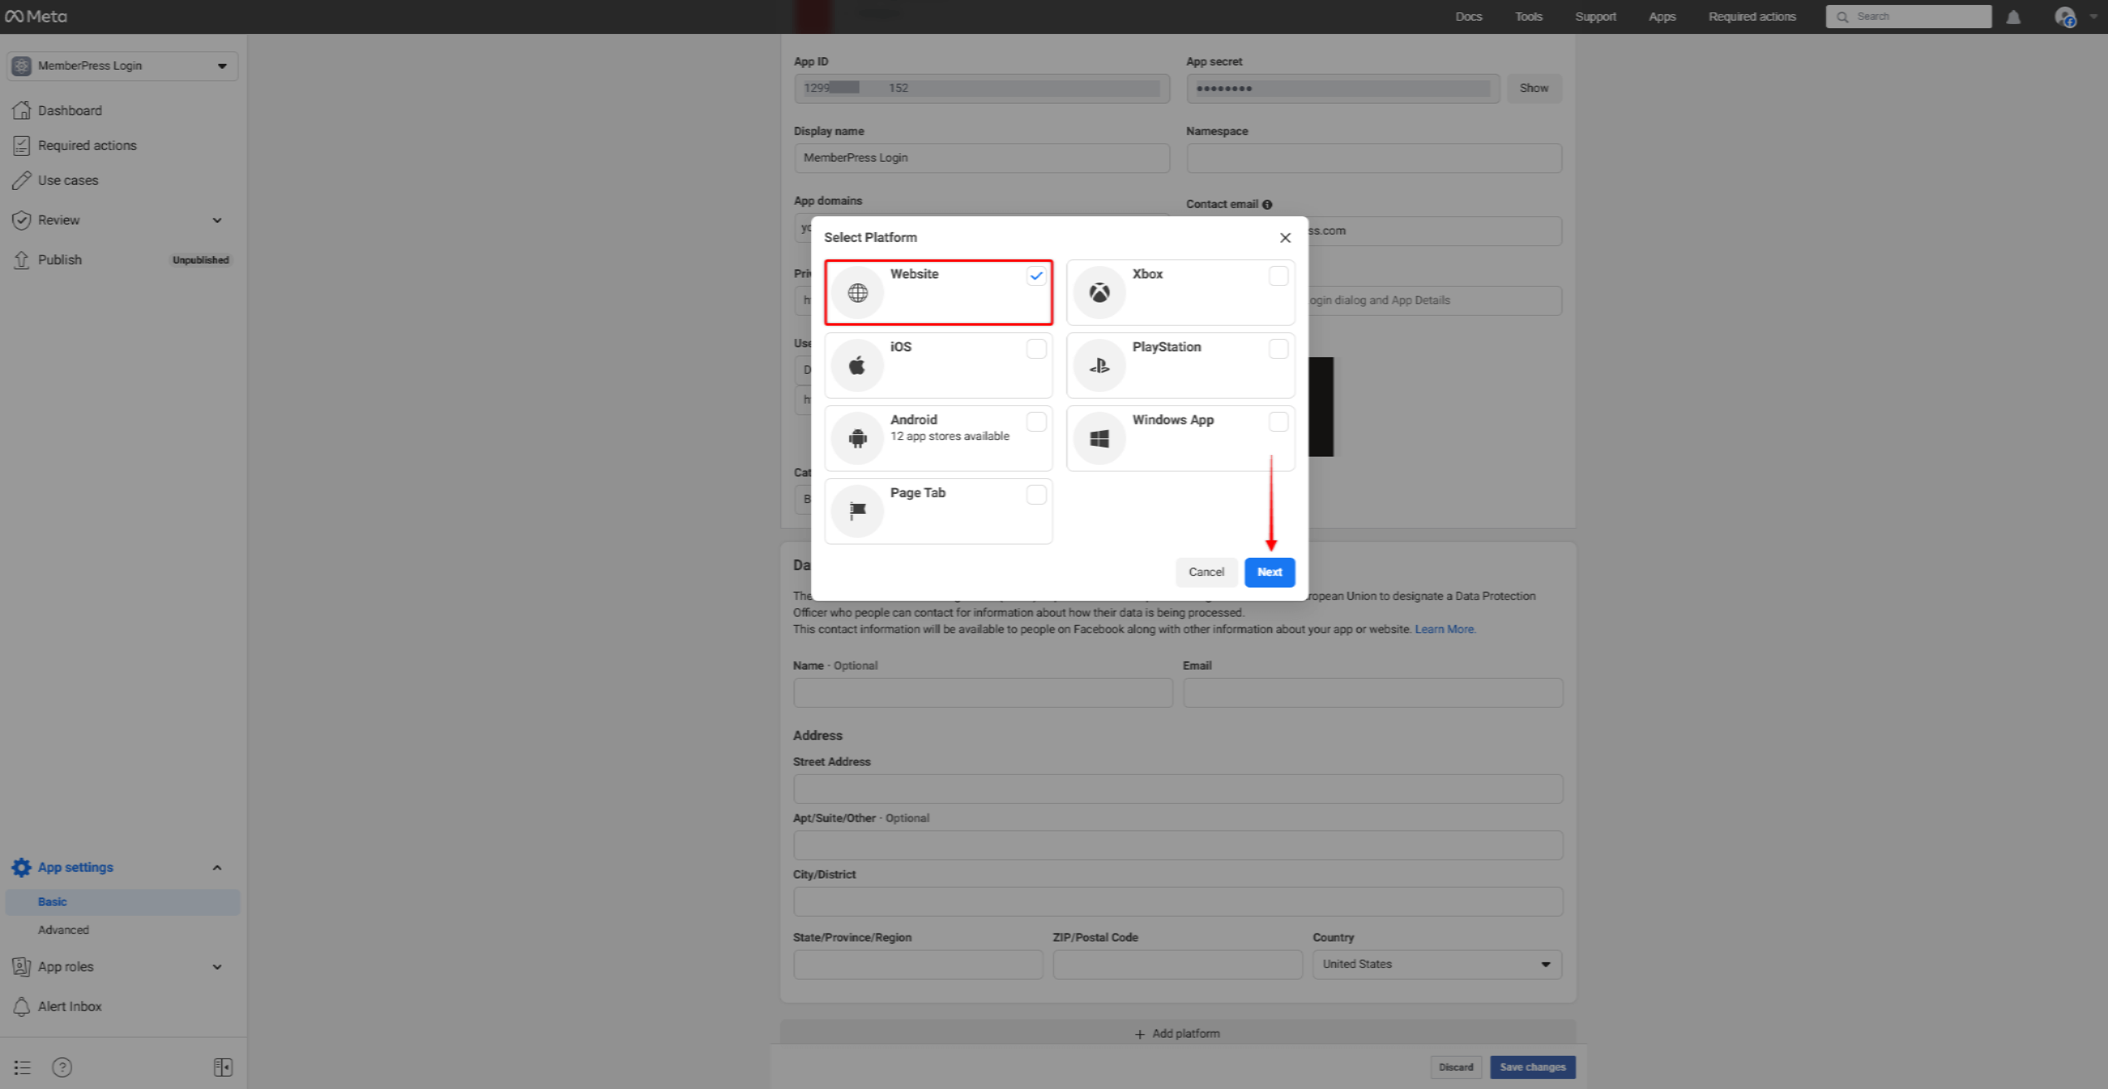Select the Windows App icon
The image size is (2108, 1089).
click(x=1099, y=438)
